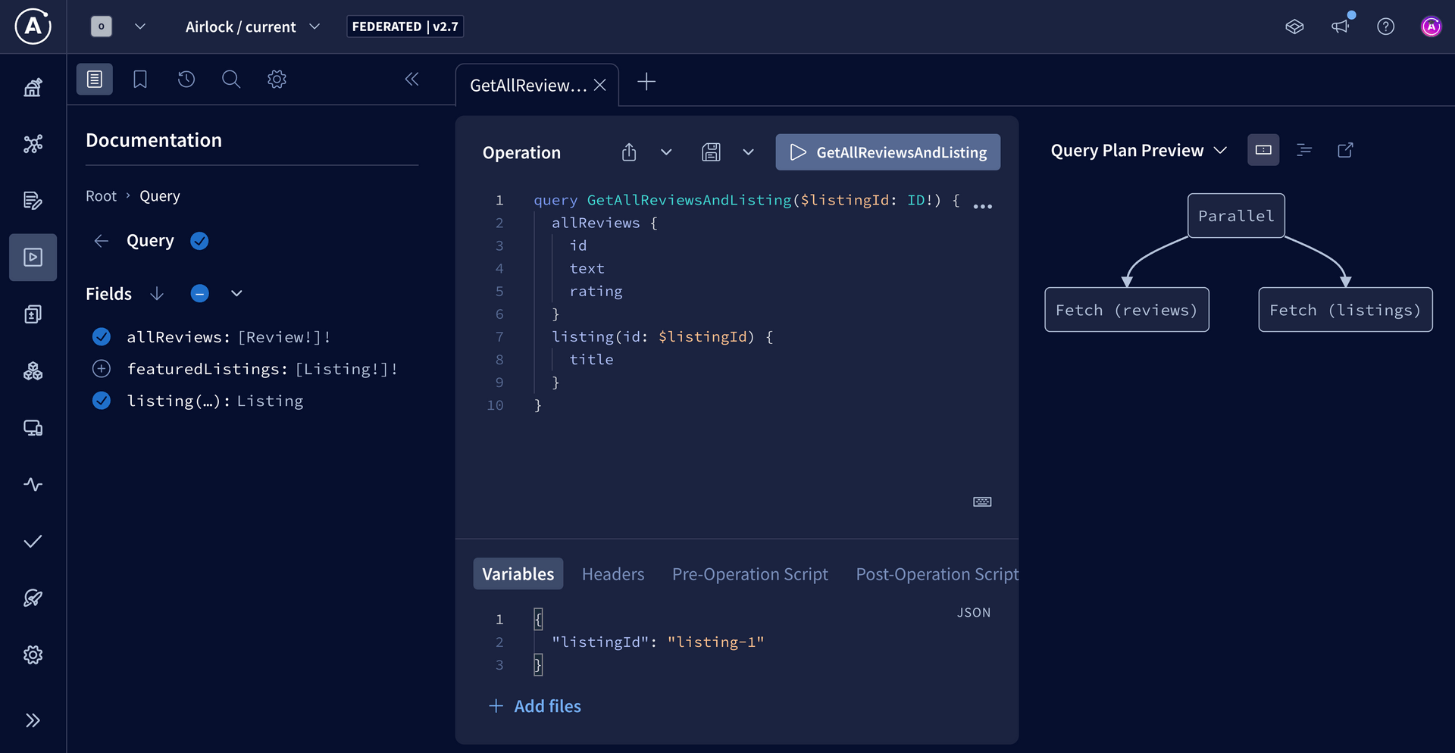Screen dimensions: 1455x753
Task: Switch to the Headers tab
Action: coord(612,574)
